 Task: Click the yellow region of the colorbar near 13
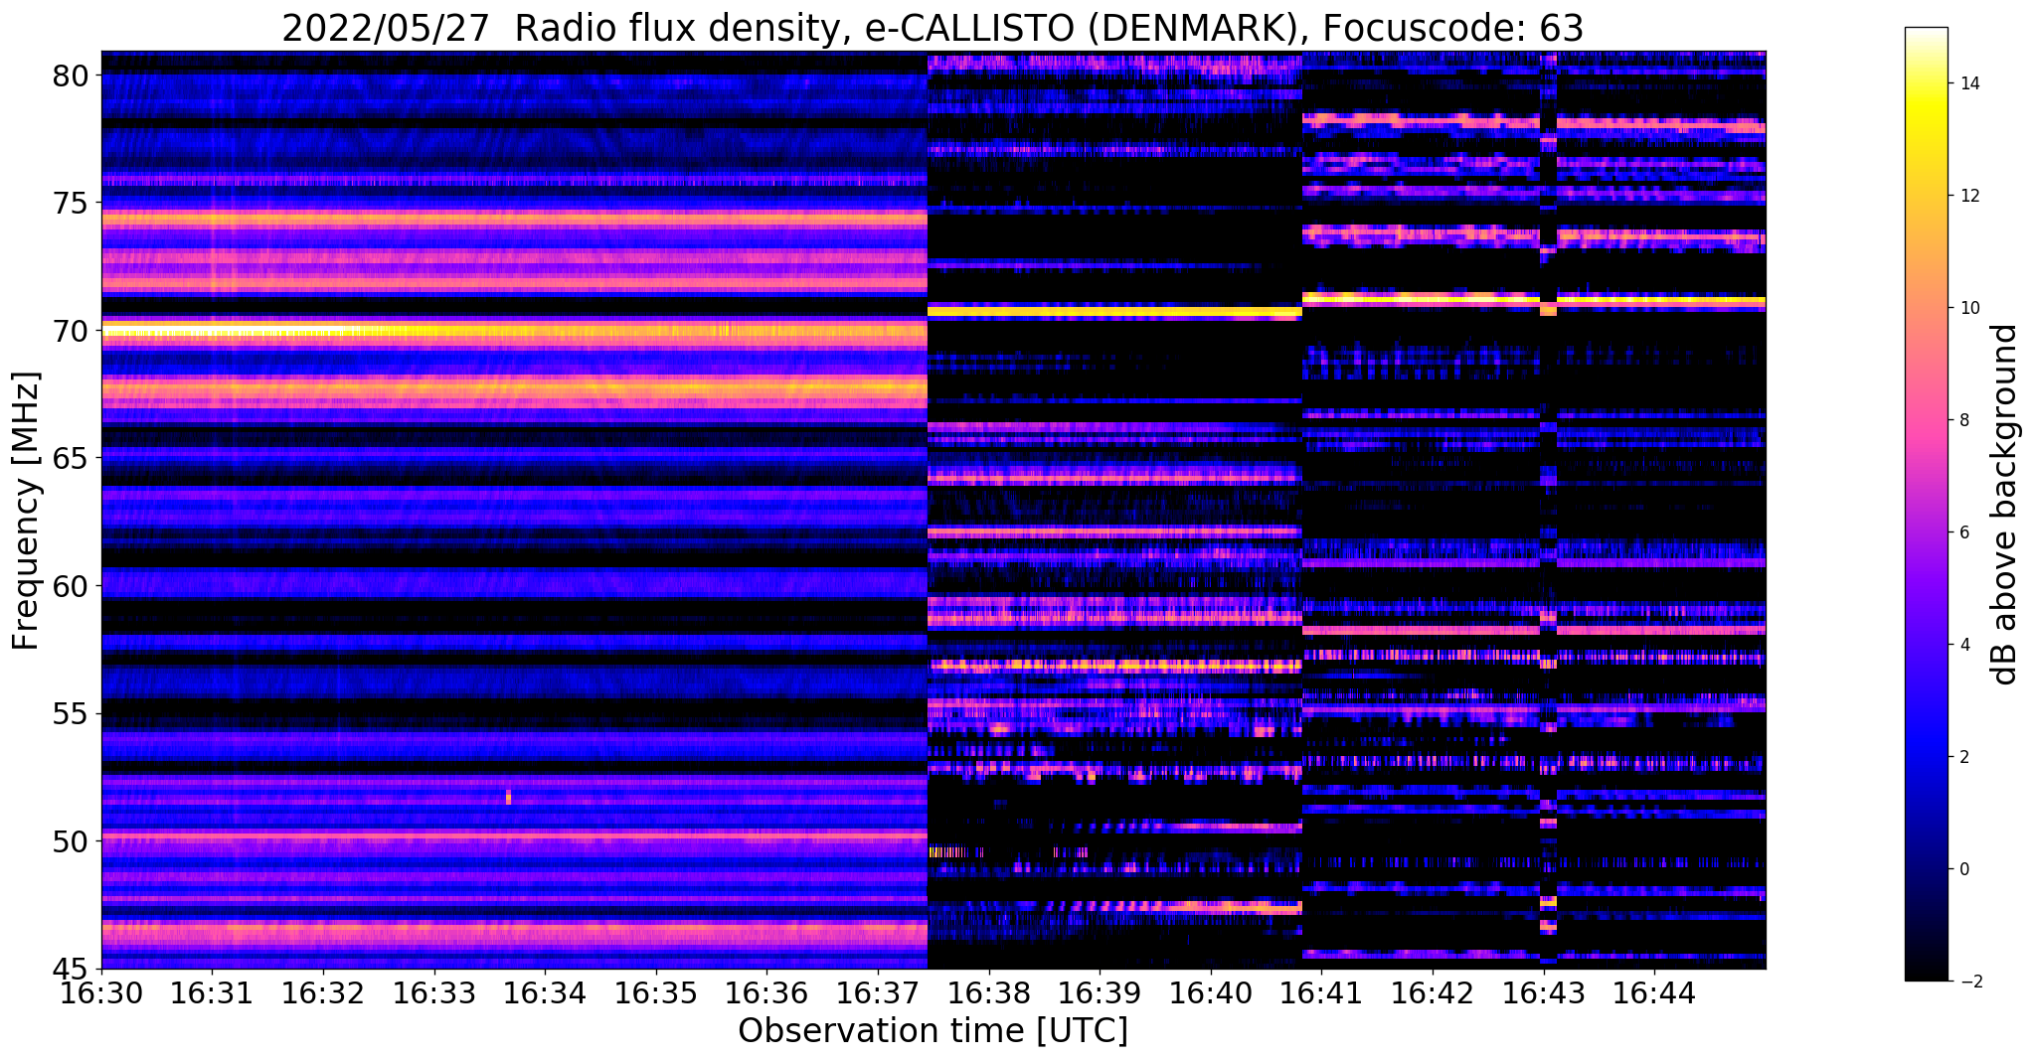[x=1926, y=139]
